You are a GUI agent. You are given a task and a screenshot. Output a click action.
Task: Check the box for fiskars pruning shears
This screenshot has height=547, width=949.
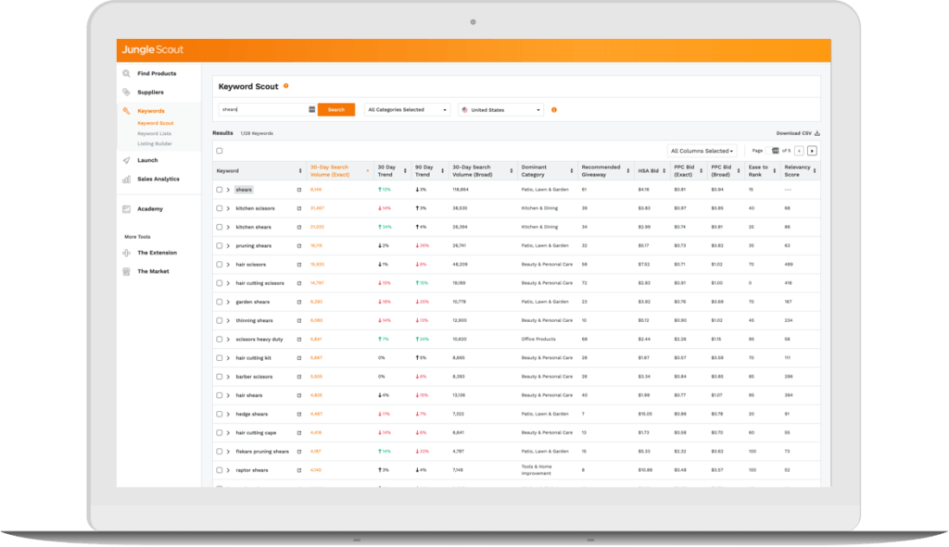[x=220, y=452]
